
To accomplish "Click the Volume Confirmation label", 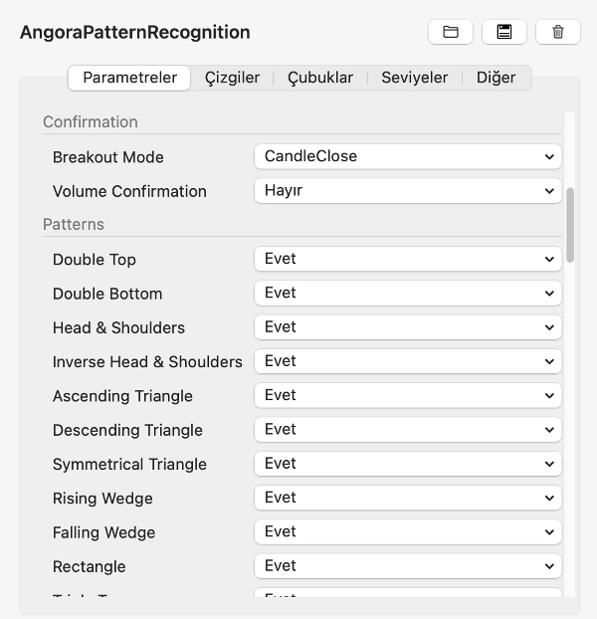I will 129,191.
